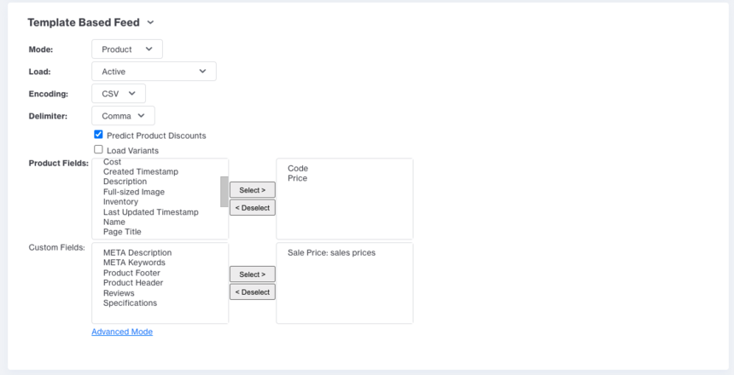Expand the Encoding dropdown showing CSV
Screen dimensions: 734x375
[119, 94]
